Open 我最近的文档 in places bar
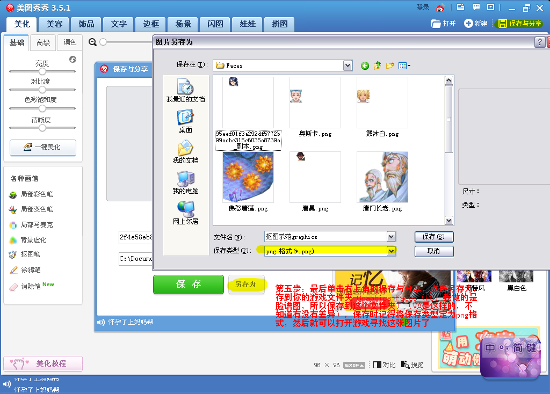Viewport: 550px width, 394px height. 185,90
